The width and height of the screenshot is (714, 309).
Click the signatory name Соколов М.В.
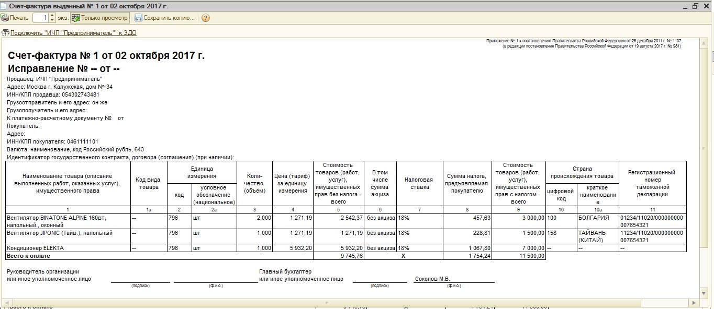(x=432, y=279)
